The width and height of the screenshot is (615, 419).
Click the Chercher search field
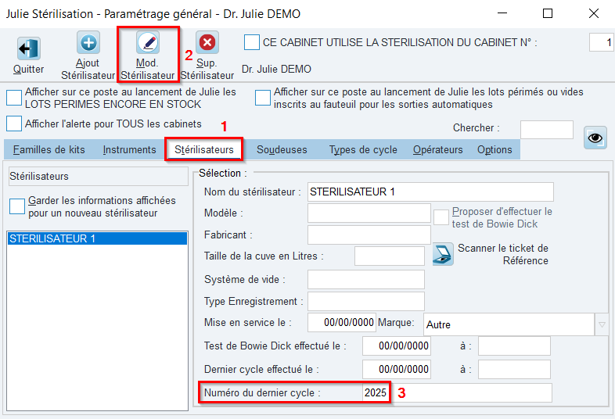[547, 130]
